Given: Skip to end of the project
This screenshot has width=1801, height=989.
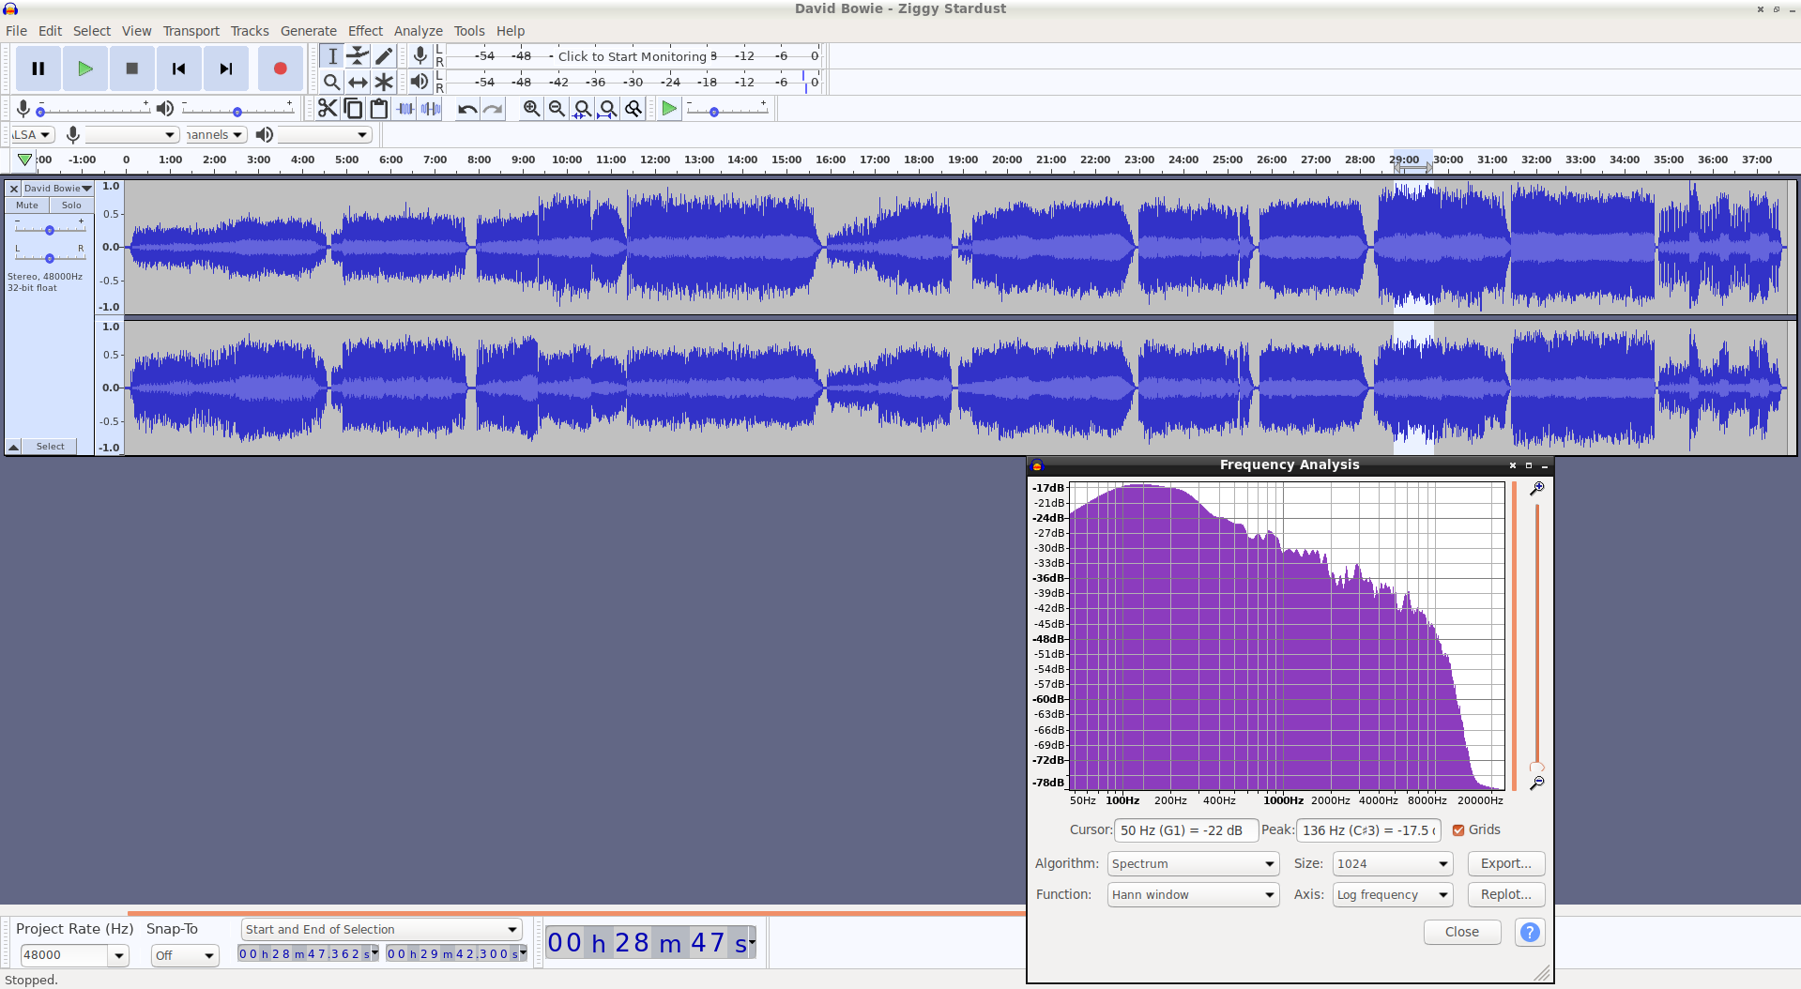Looking at the screenshot, I should tap(226, 68).
